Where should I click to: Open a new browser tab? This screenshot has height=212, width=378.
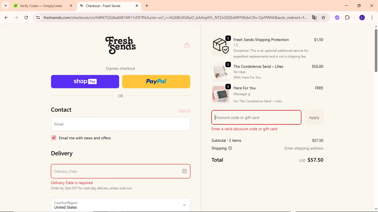point(147,6)
